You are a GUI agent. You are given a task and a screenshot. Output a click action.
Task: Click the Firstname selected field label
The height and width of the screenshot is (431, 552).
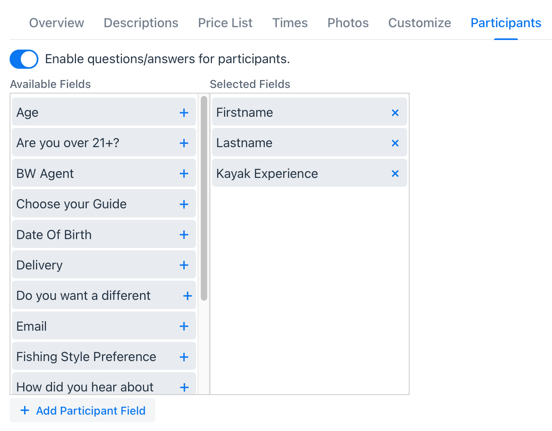pyautogui.click(x=245, y=112)
